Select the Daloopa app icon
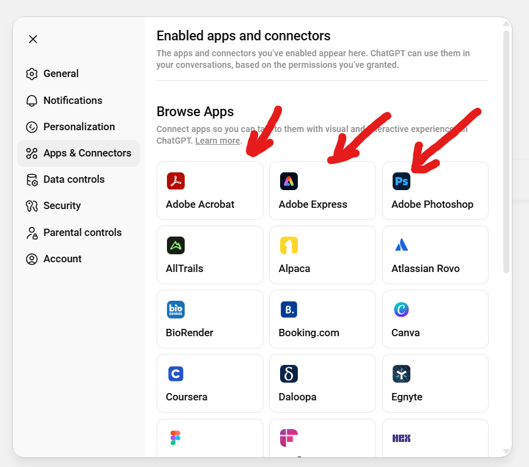 point(289,373)
